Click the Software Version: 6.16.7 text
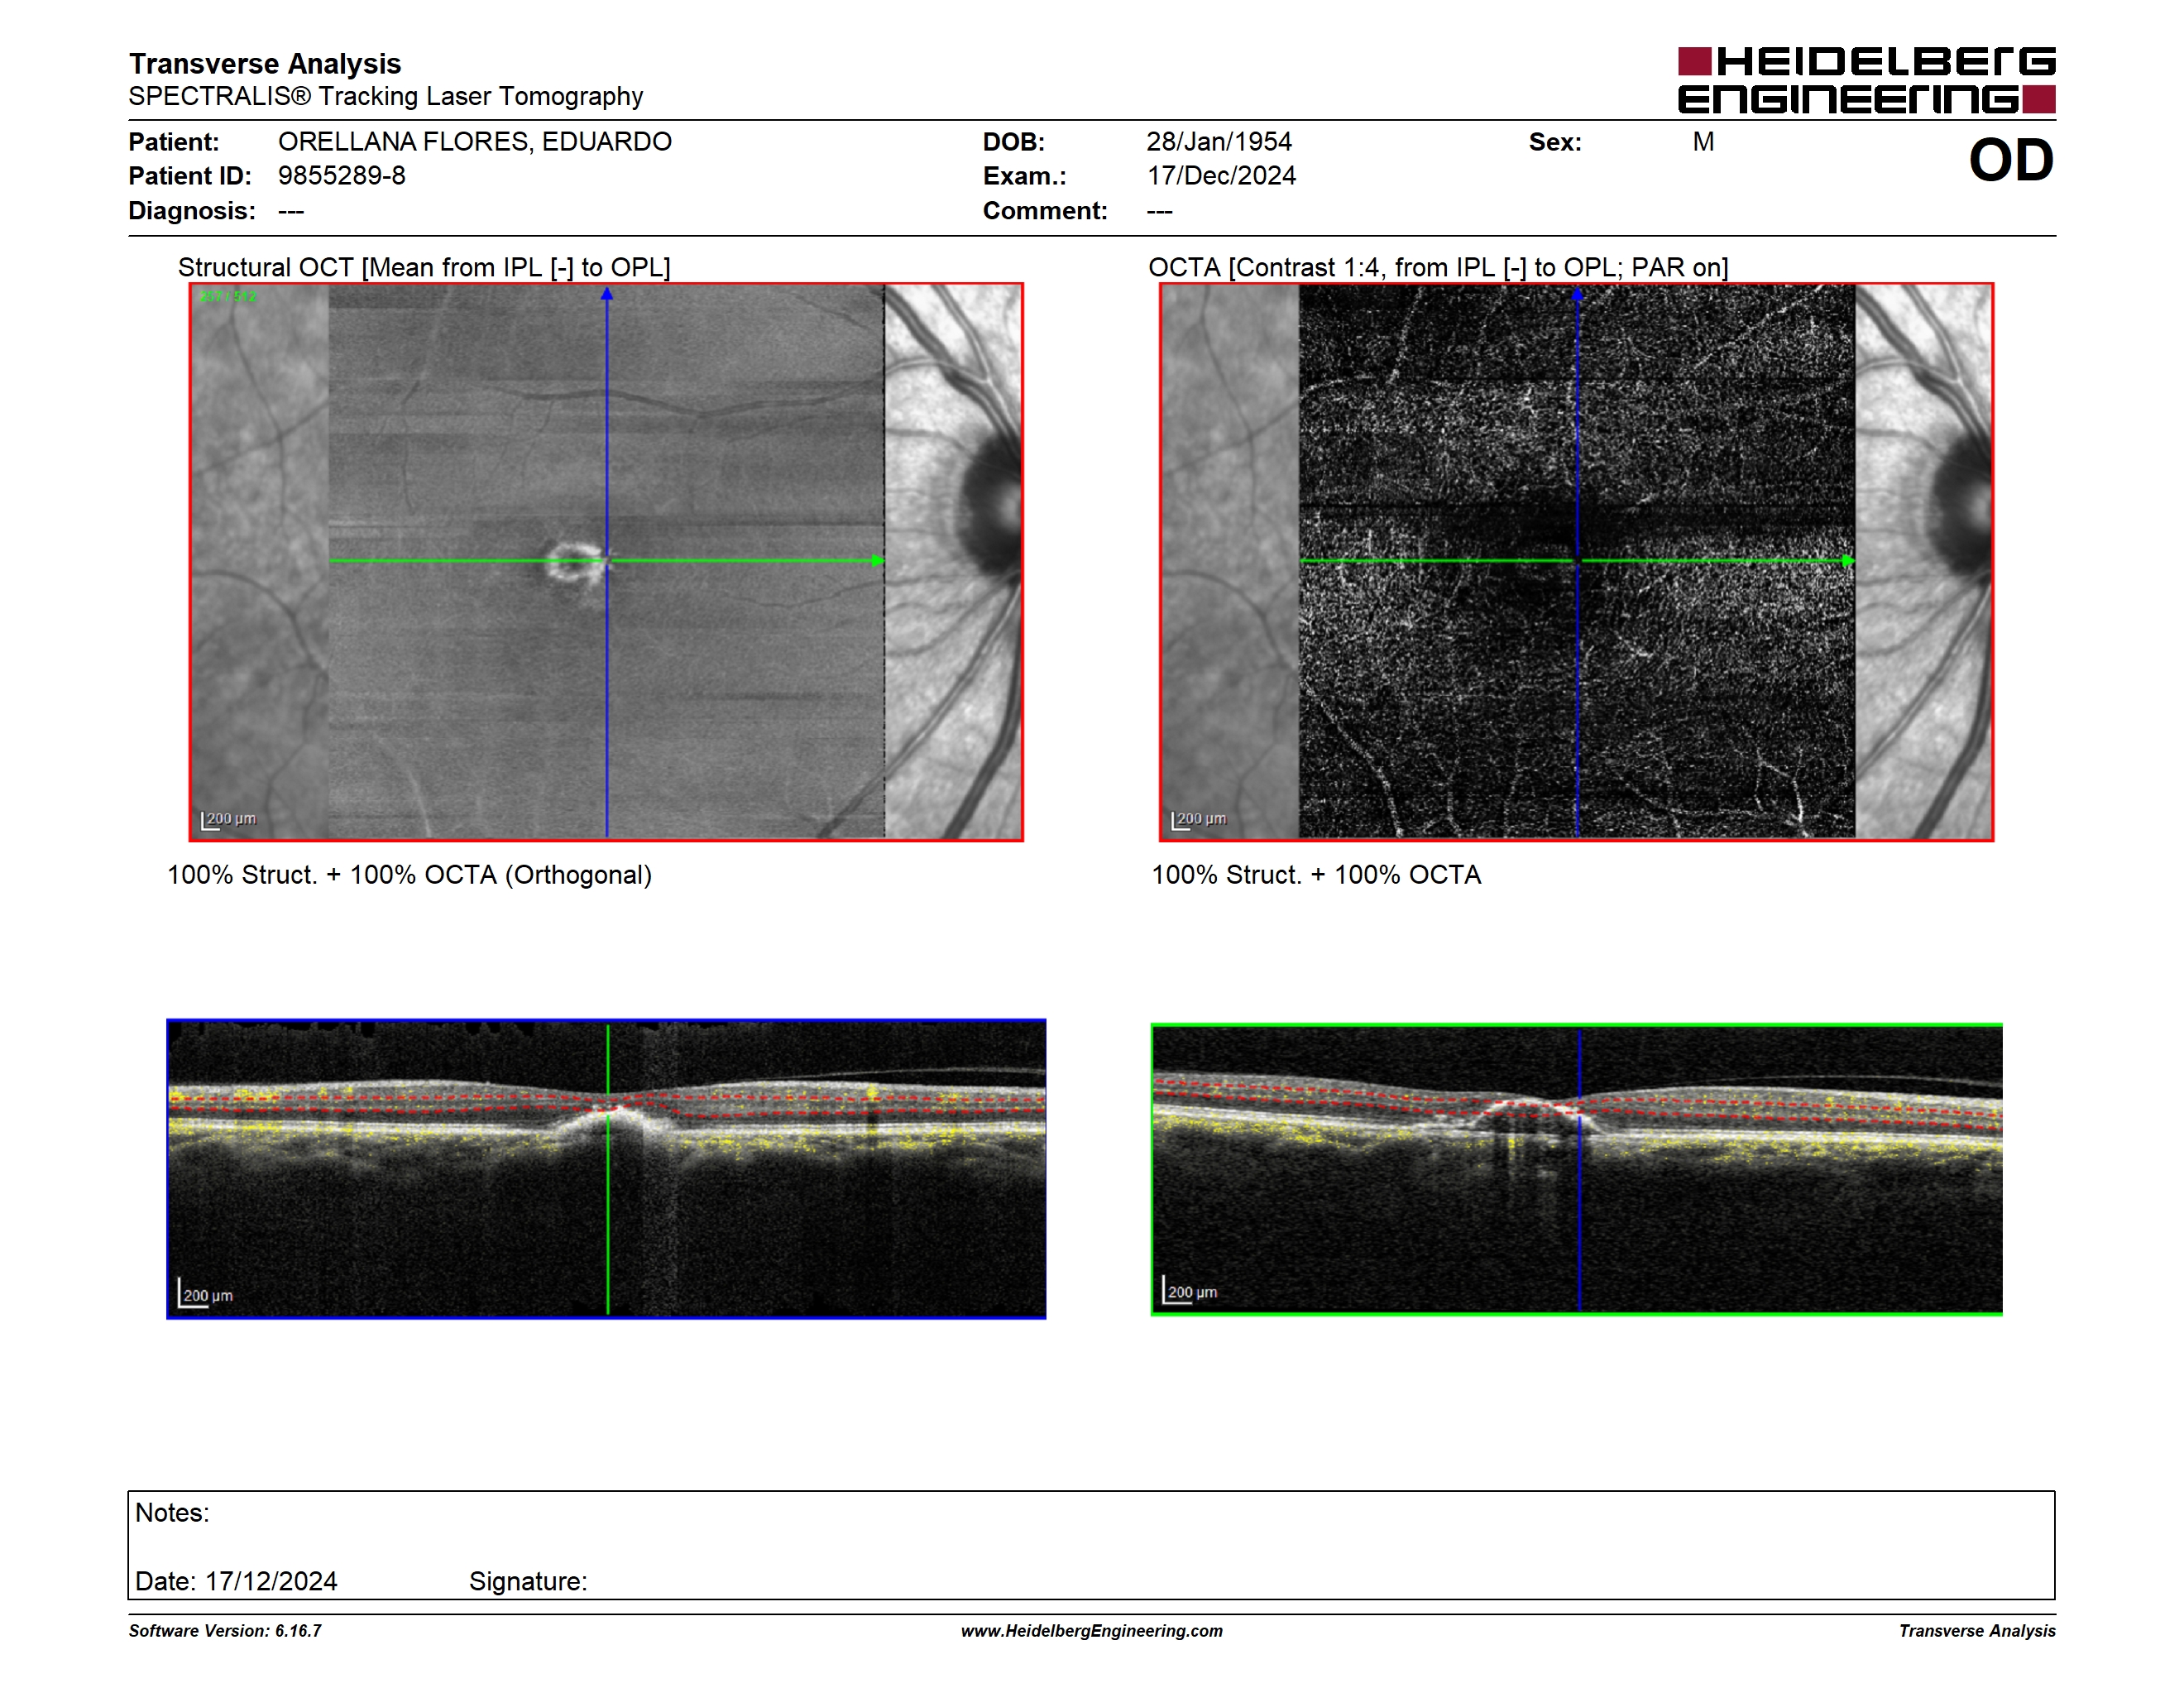2184x1688 pixels. [225, 1631]
